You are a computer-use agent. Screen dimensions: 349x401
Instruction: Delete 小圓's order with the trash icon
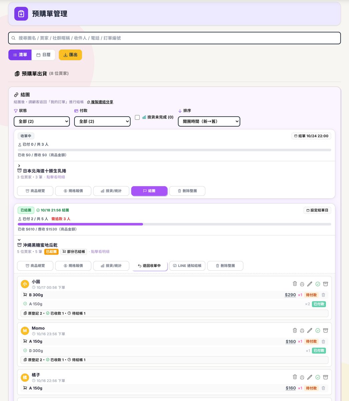[295, 284]
